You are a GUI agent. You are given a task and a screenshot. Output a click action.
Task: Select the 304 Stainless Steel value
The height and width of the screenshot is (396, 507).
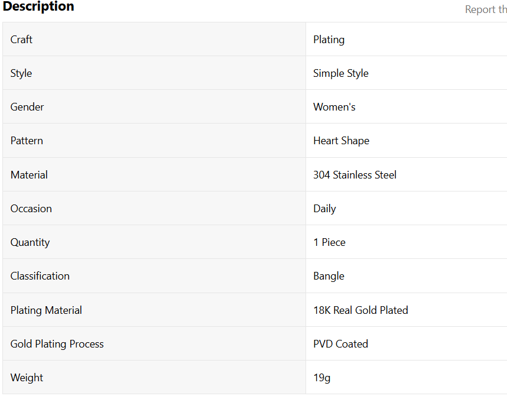(x=355, y=175)
